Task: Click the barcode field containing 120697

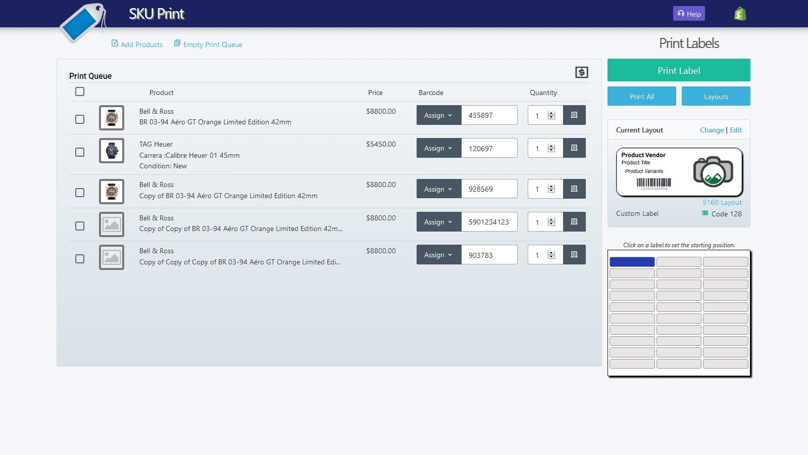Action: [489, 149]
